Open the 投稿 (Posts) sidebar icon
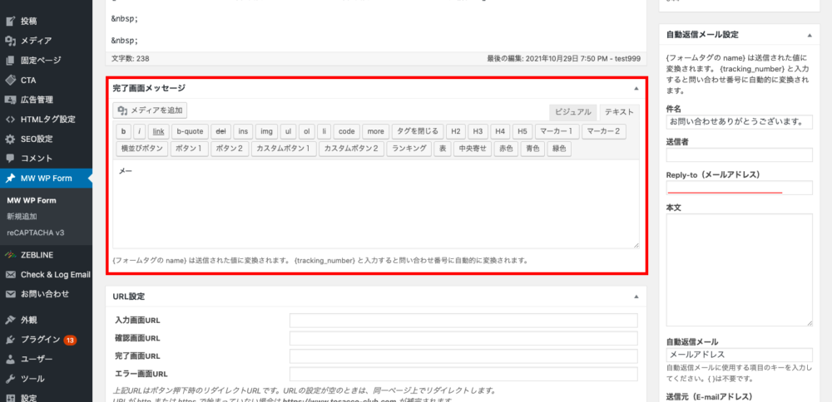 [10, 19]
